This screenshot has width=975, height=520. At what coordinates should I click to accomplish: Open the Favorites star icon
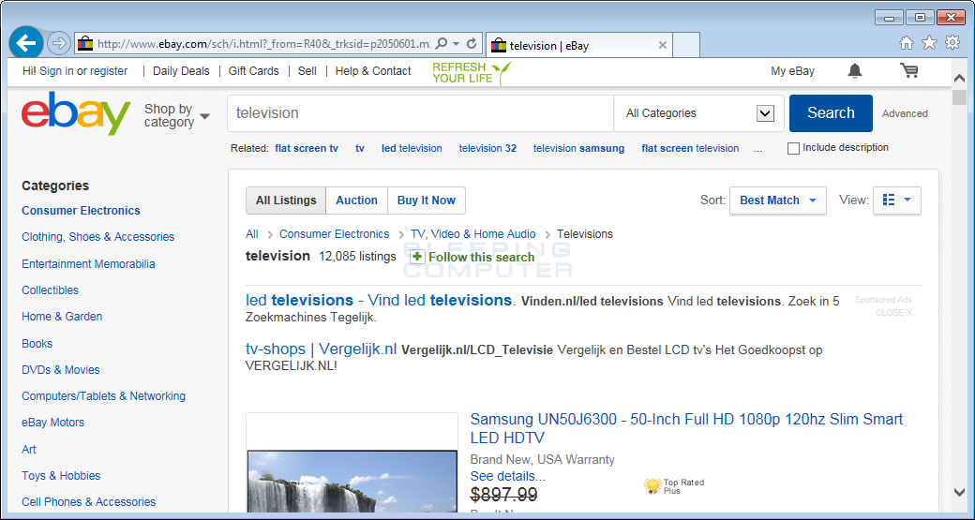point(929,42)
